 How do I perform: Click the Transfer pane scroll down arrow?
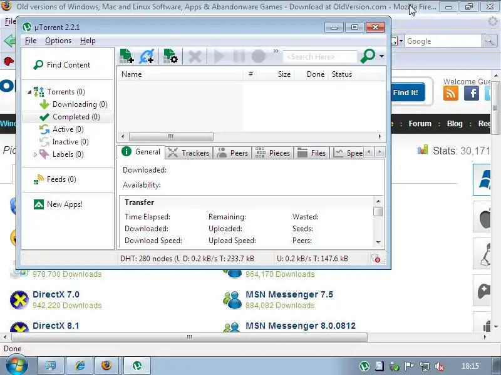point(378,242)
